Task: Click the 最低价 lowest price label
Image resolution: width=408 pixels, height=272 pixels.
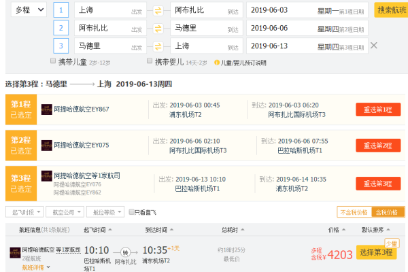Action: 231,259
